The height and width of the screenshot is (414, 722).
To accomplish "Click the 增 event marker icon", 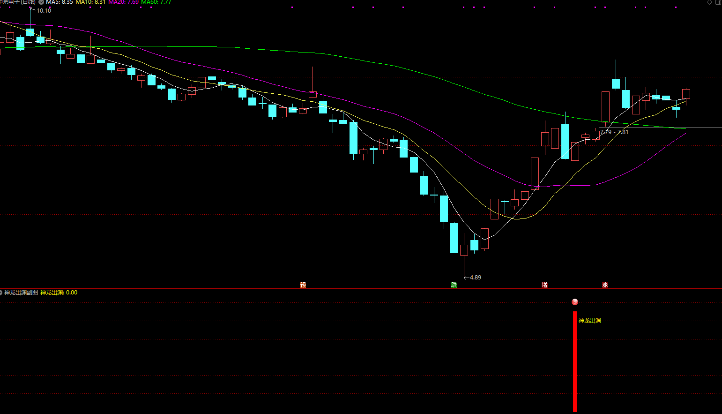I will [544, 285].
